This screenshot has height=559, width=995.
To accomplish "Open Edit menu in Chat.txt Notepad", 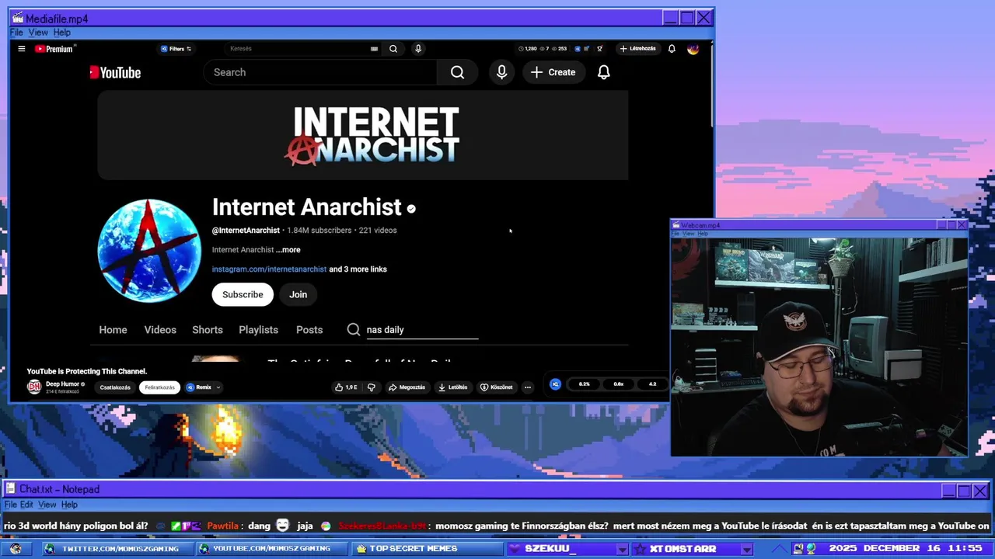I will (27, 505).
